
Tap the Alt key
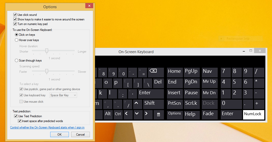[x=108, y=115]
